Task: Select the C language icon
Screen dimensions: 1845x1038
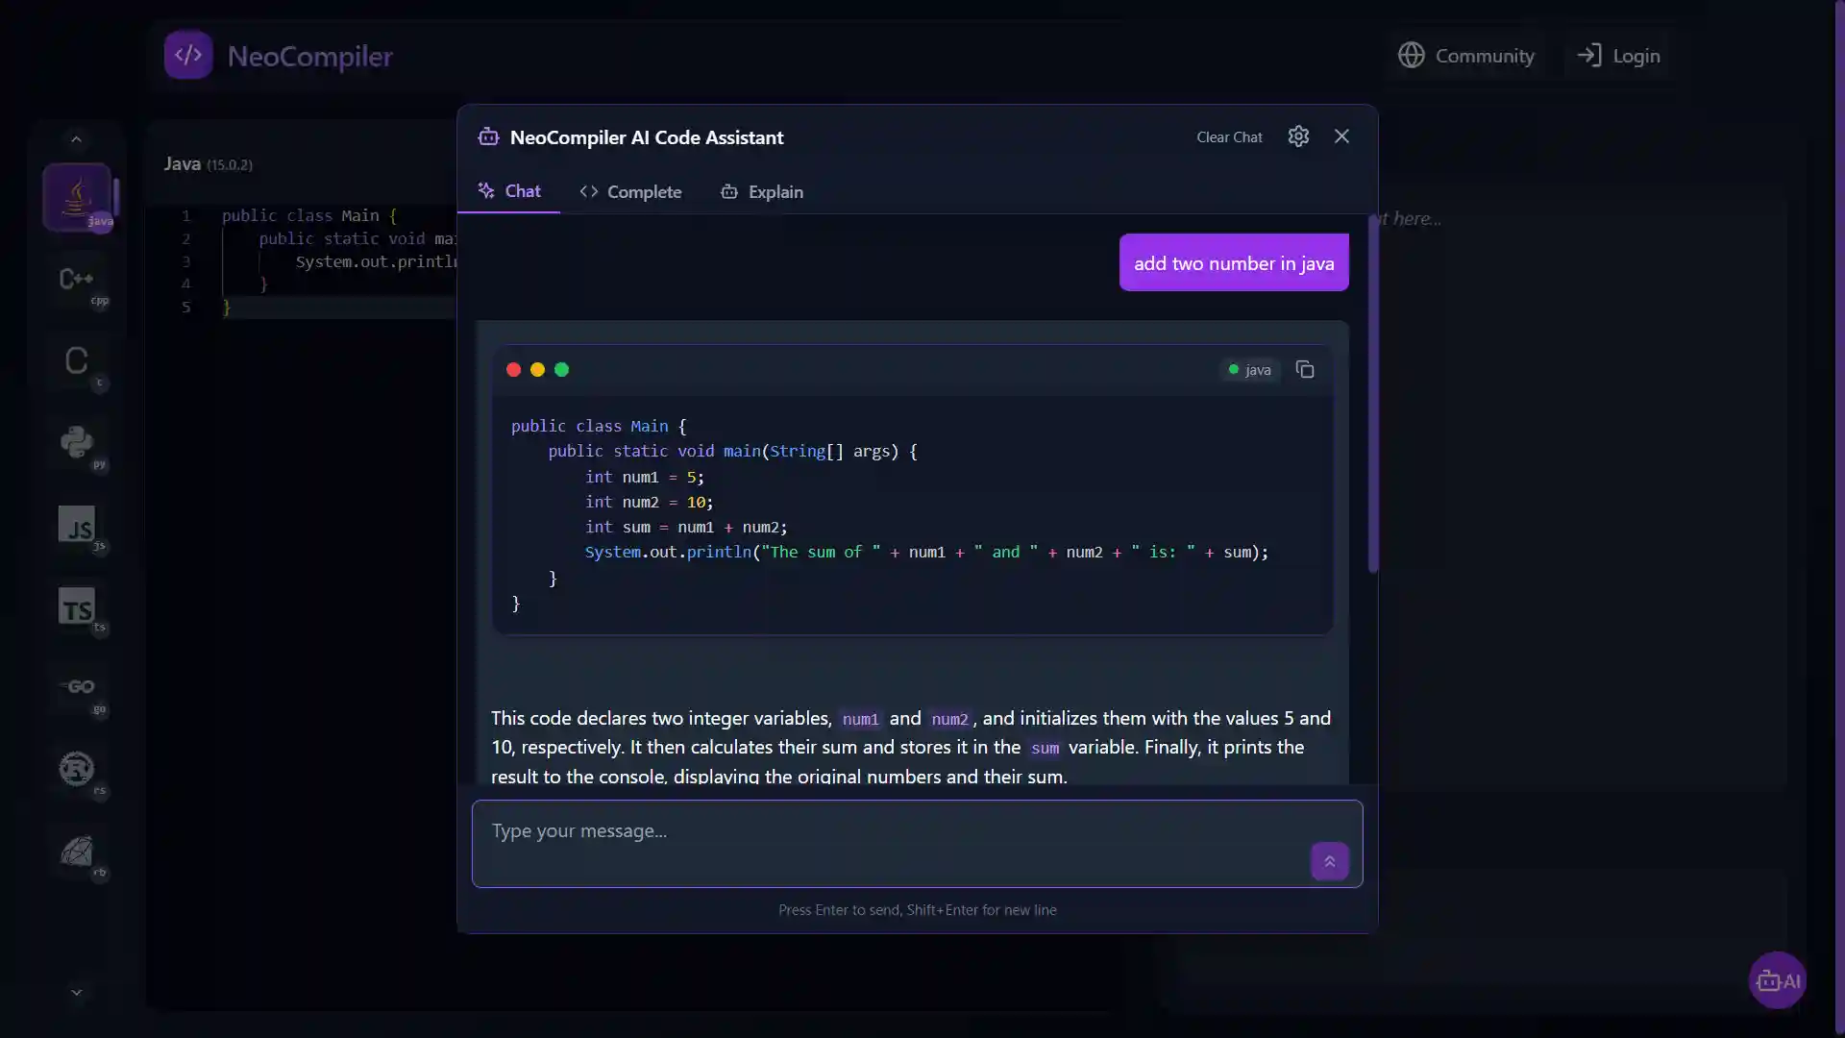Action: 77,360
